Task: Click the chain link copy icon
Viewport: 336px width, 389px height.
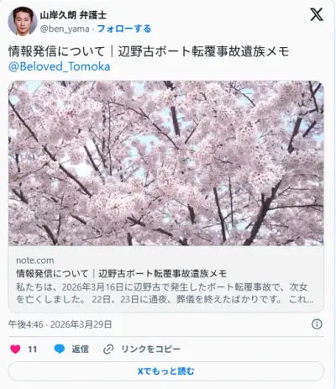Action: (108, 350)
